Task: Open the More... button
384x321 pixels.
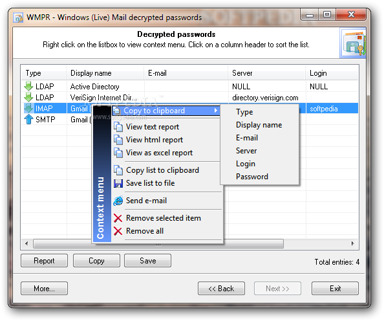Action: click(44, 289)
